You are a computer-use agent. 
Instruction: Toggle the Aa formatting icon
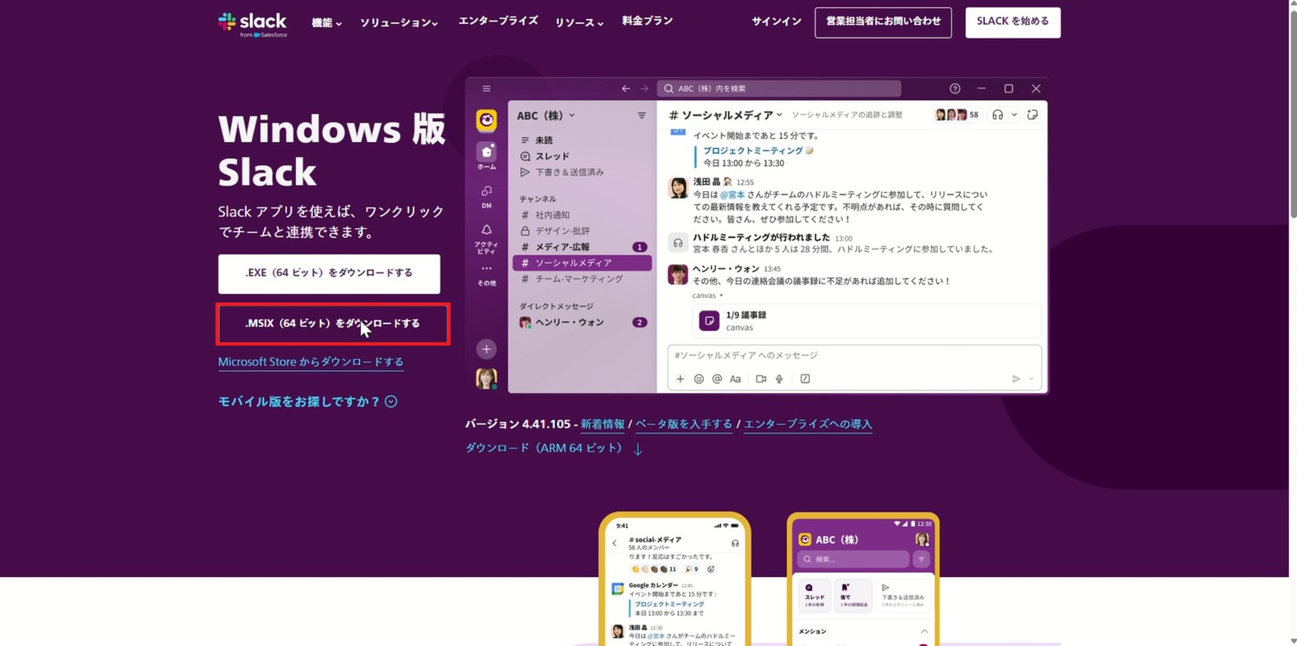736,379
